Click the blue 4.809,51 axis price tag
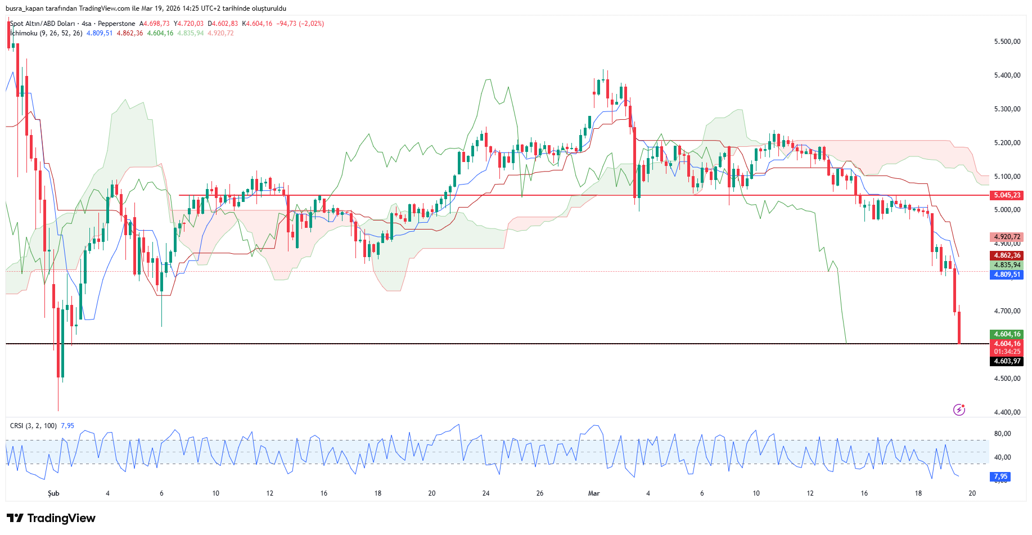This screenshot has height=535, width=1032. 1006,275
